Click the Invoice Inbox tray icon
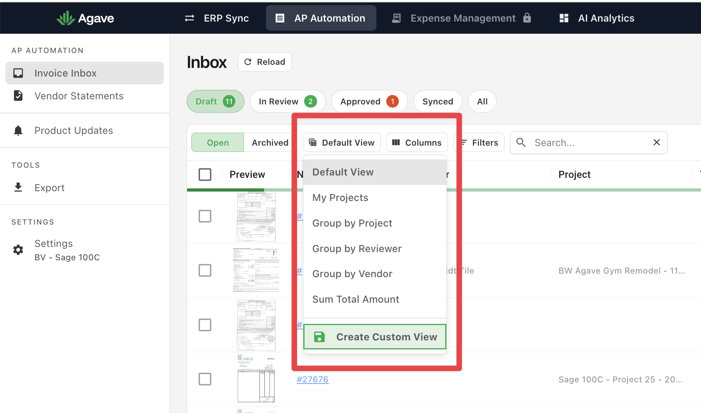Viewport: 701px width, 413px height. coord(18,73)
